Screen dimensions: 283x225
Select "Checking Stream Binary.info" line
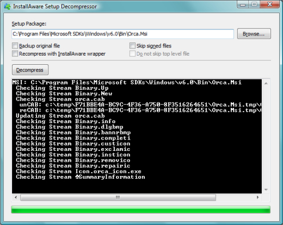click(x=66, y=121)
